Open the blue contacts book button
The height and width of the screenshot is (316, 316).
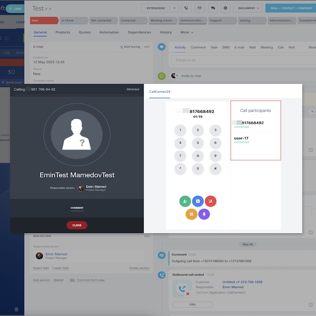(x=198, y=201)
